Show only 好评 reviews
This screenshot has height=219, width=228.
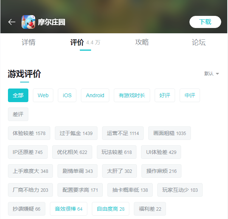point(165,95)
